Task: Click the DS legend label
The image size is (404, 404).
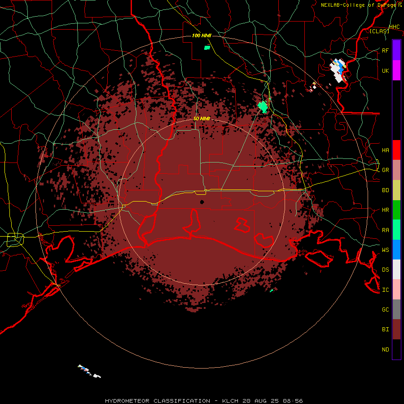Action: [x=385, y=269]
